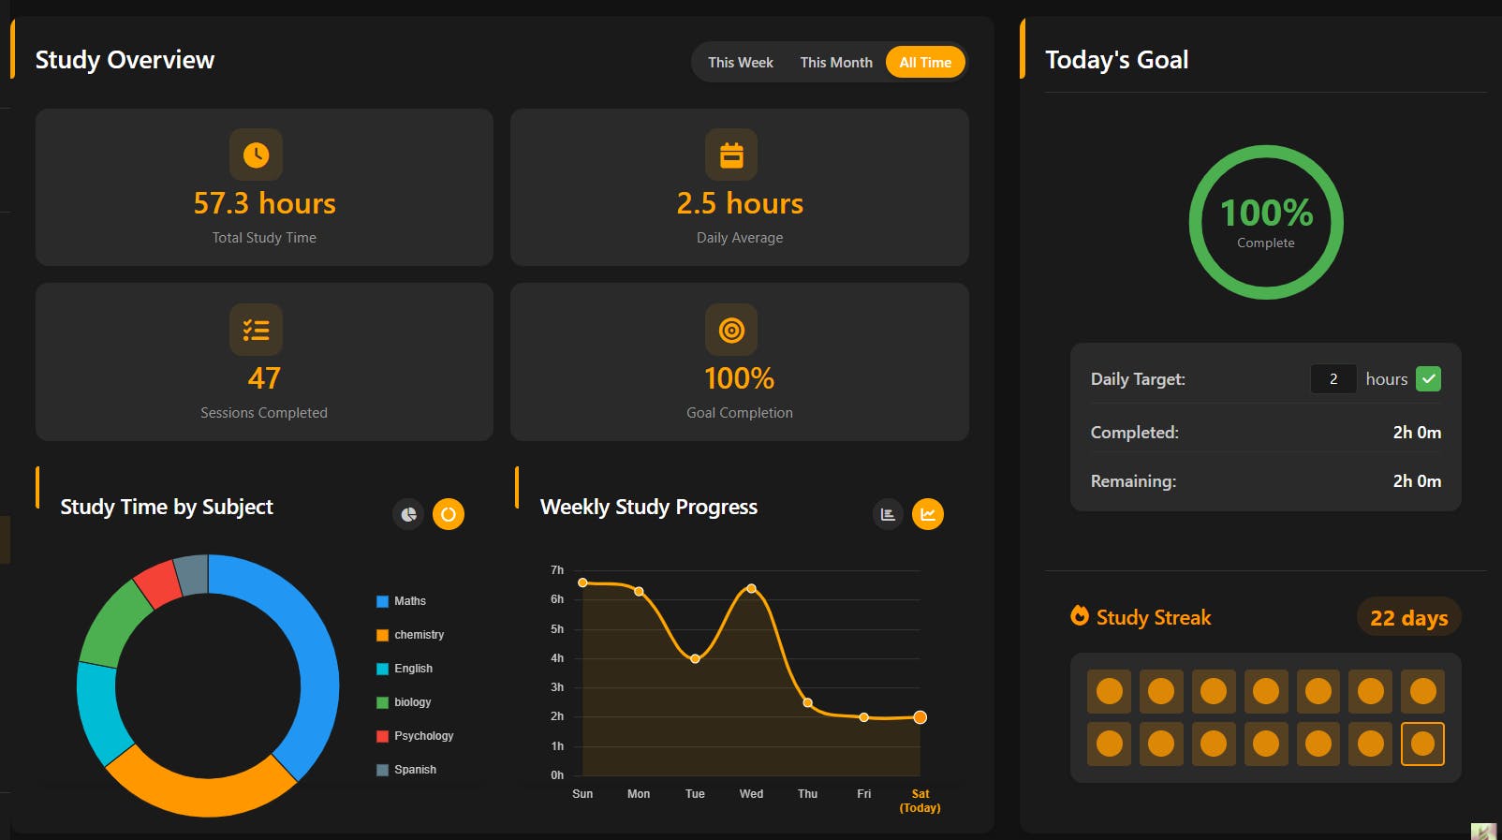Choose the All Time filter
Image resolution: width=1502 pixels, height=840 pixels.
(x=925, y=63)
